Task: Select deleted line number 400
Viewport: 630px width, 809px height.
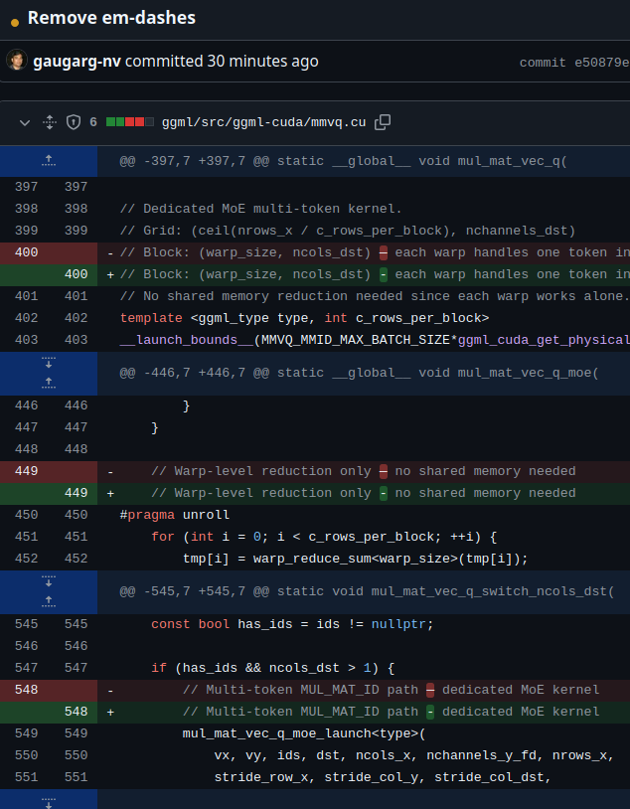Action: coord(26,252)
